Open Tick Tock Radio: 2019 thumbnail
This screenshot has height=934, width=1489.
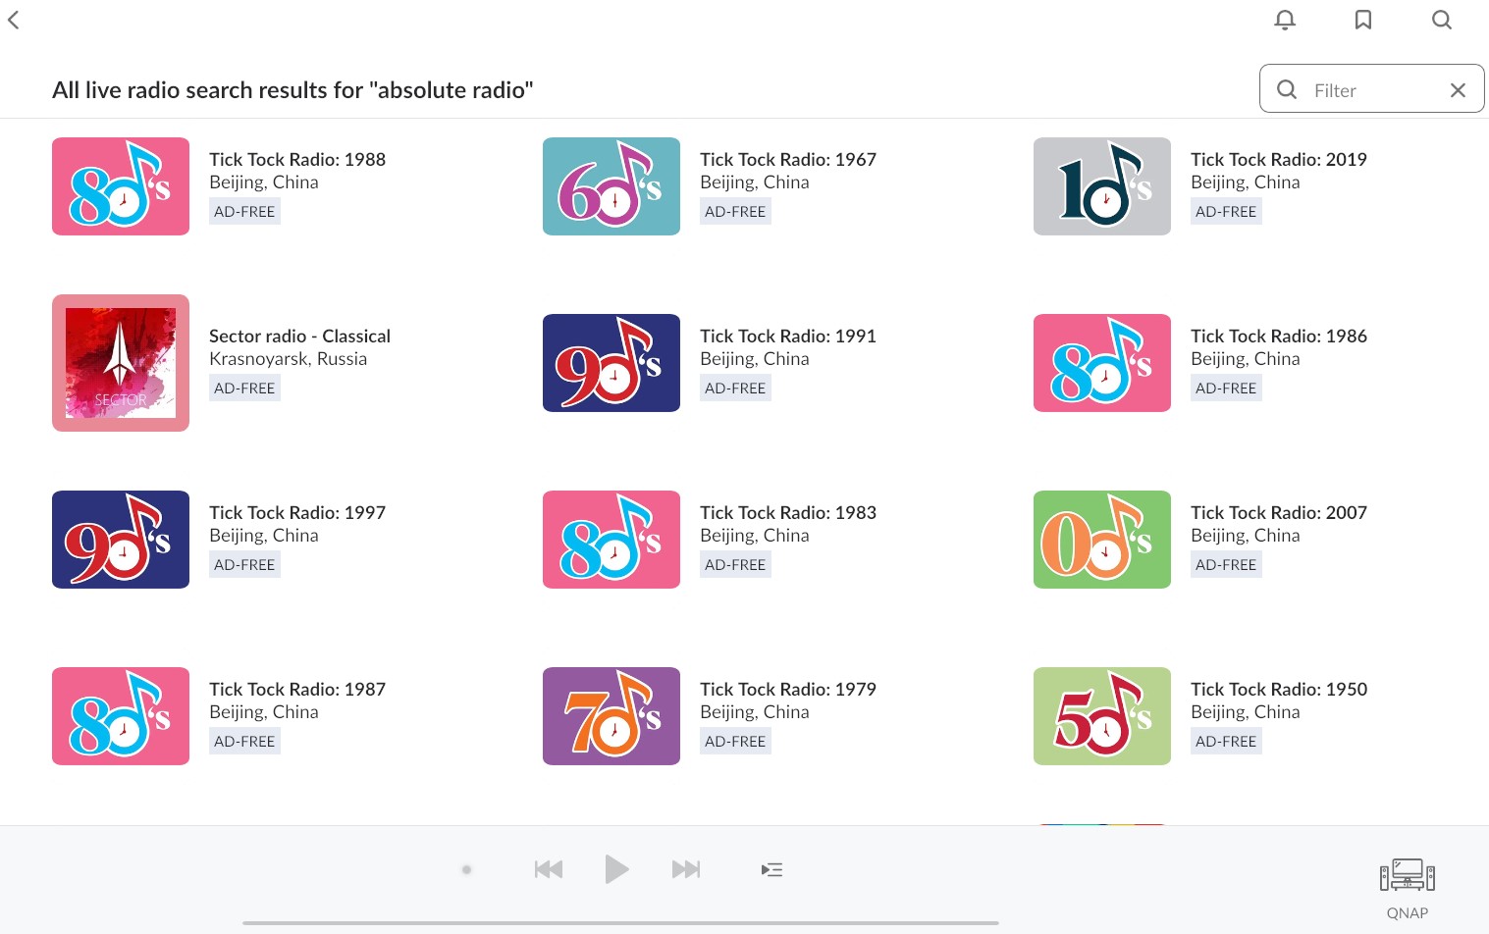(1102, 186)
